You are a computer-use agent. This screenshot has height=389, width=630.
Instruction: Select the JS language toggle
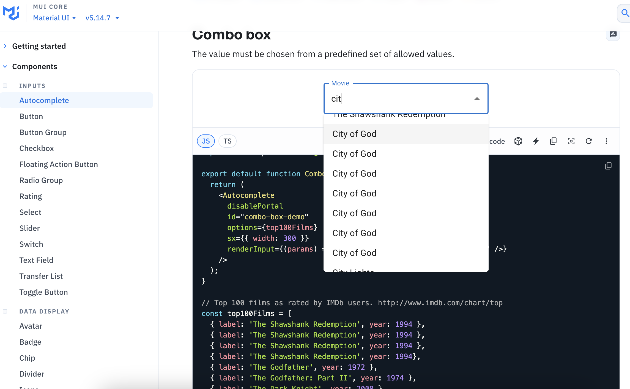click(206, 141)
